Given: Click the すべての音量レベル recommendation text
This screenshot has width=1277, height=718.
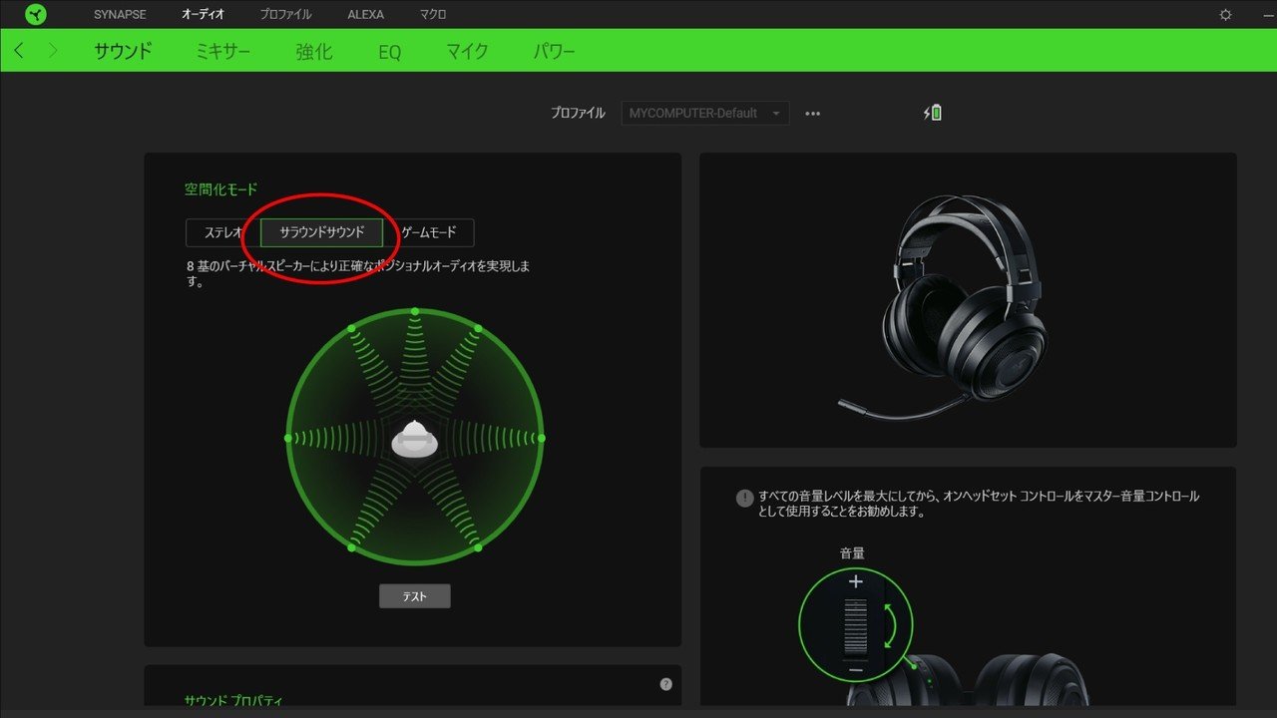Looking at the screenshot, I should coord(979,504).
